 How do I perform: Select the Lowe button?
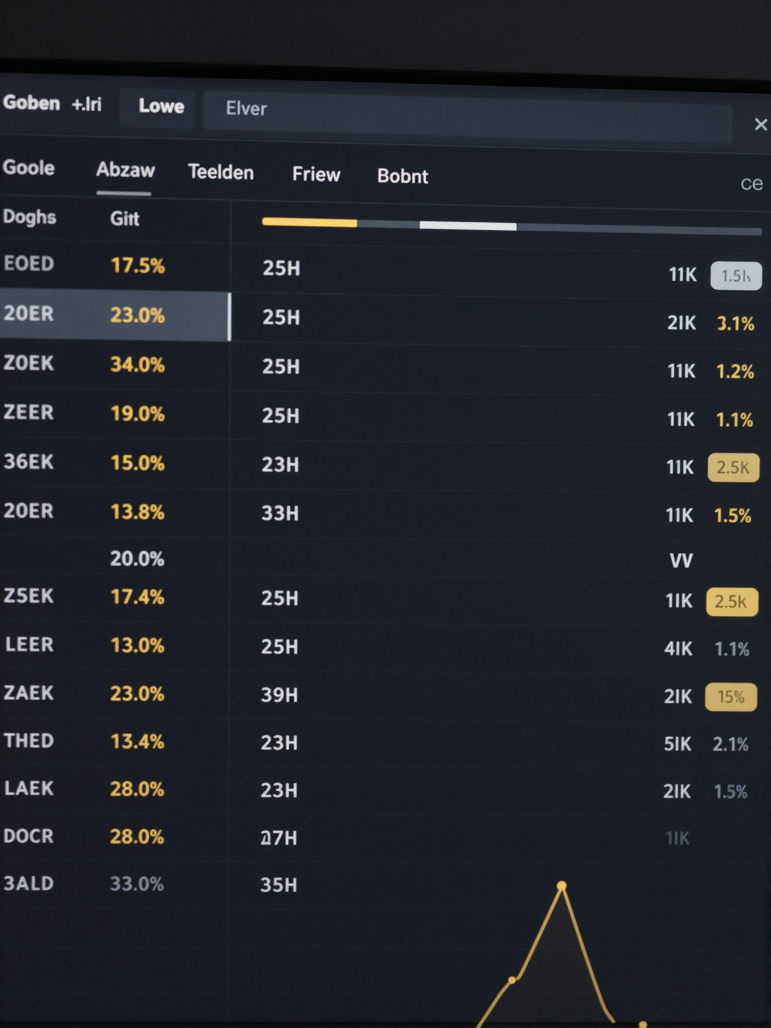click(161, 106)
